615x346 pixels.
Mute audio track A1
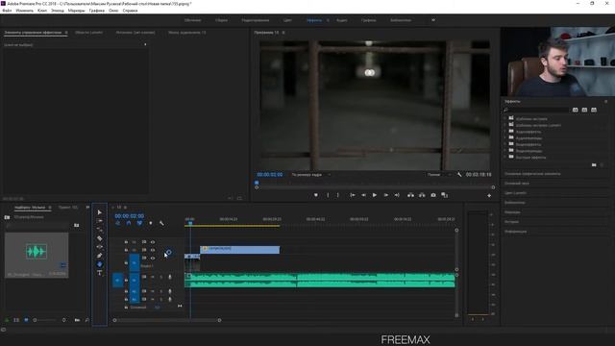(x=153, y=277)
